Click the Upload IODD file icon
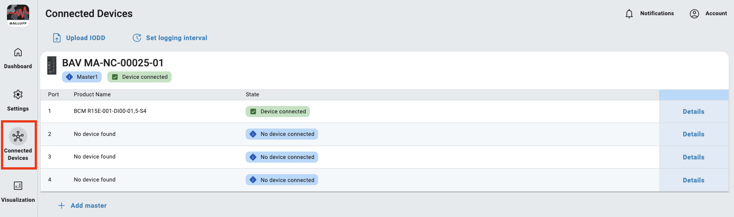734x217 pixels. (57, 38)
